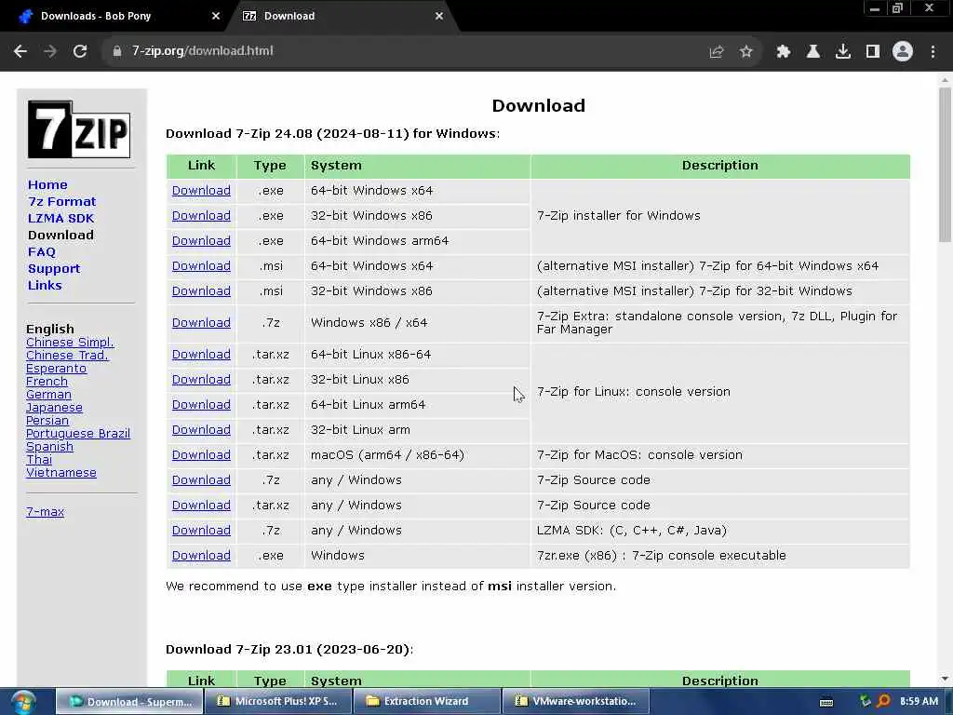Go back using the browser back arrow
The height and width of the screenshot is (715, 953).
point(20,51)
